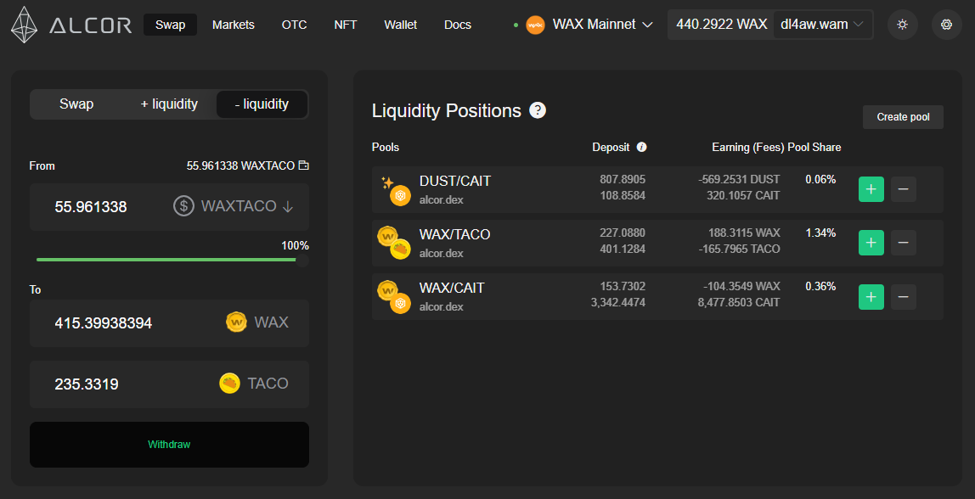Open the dl4aw.wam account dropdown
975x499 pixels.
(823, 25)
